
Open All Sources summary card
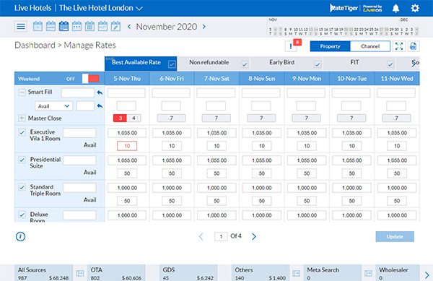[x=43, y=273]
